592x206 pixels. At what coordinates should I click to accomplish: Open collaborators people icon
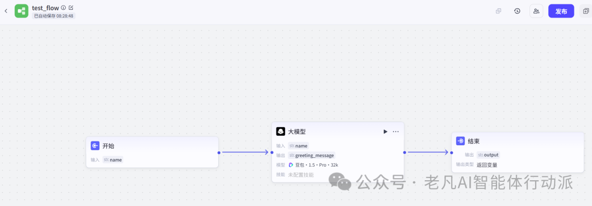(x=536, y=11)
